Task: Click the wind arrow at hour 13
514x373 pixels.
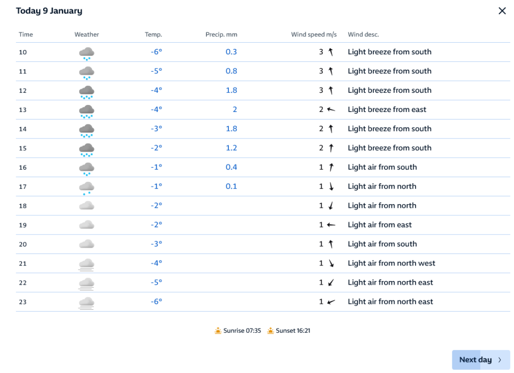Action: point(331,110)
